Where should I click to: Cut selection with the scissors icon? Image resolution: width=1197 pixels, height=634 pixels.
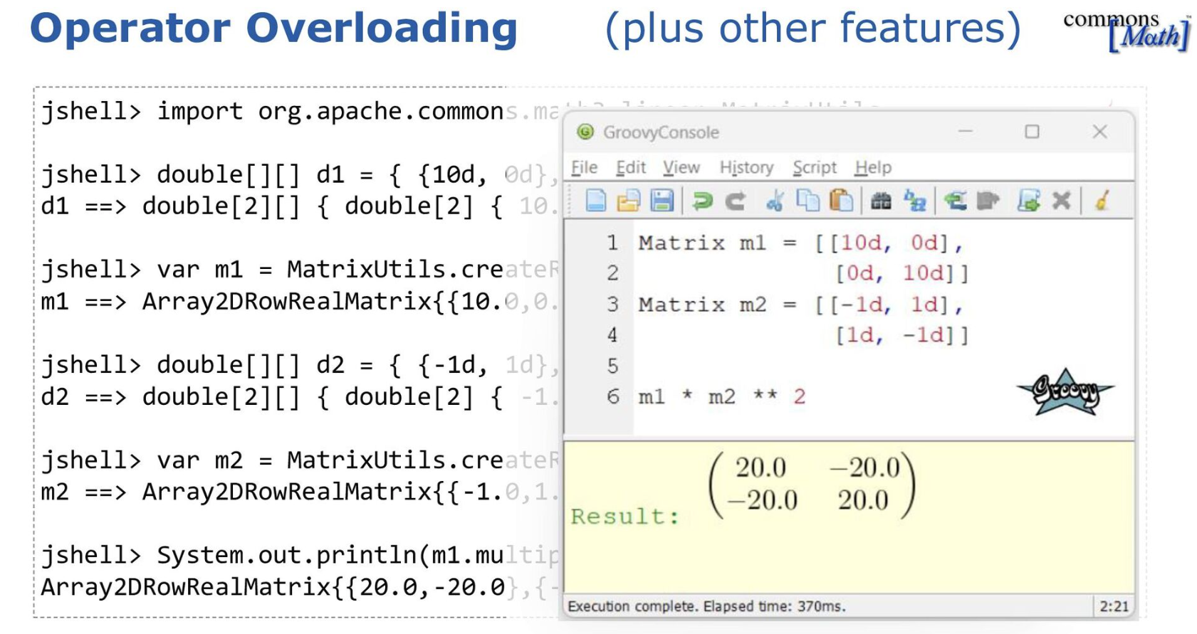775,201
